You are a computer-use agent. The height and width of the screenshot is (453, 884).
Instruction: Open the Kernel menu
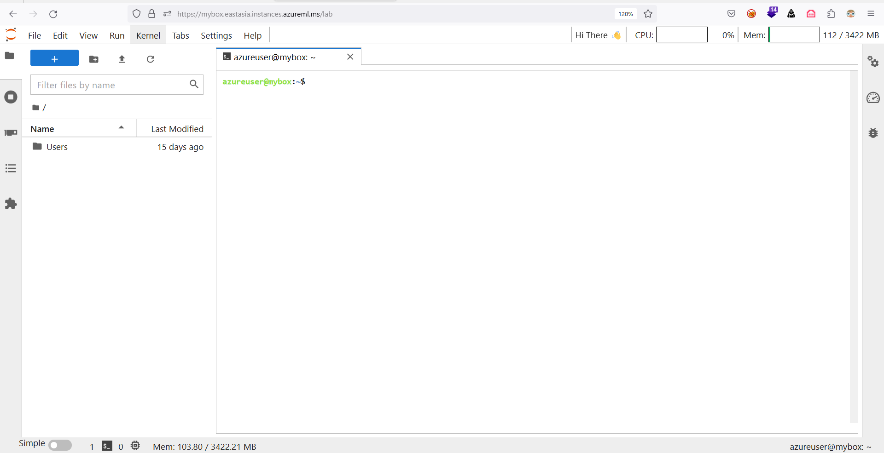(148, 35)
